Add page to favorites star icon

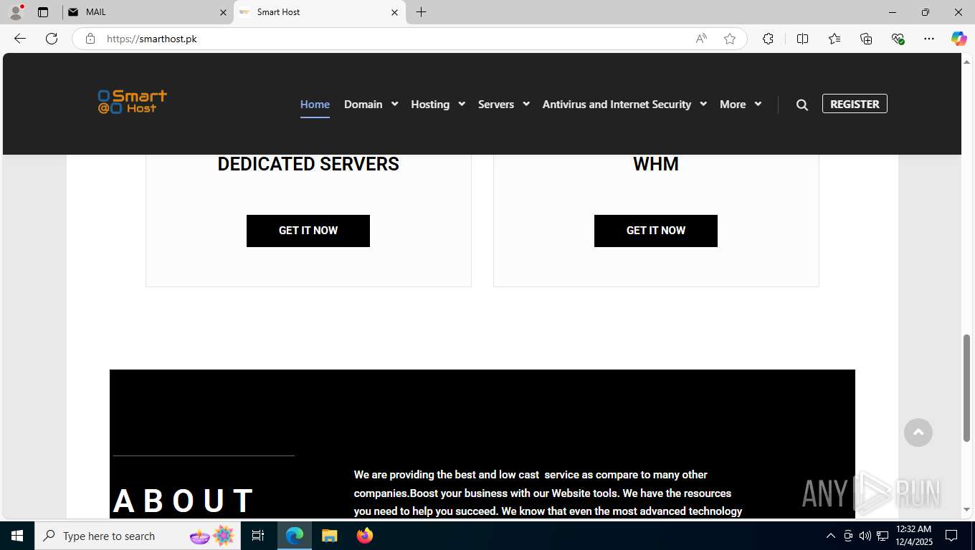tap(730, 39)
